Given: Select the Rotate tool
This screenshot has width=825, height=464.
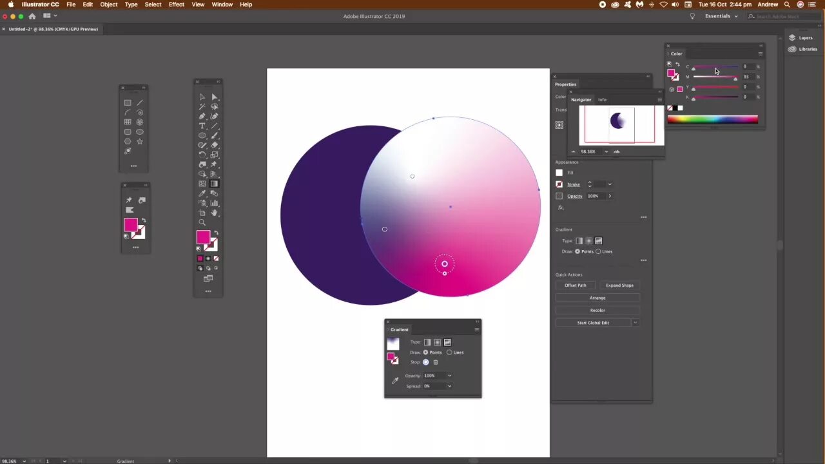Looking at the screenshot, I should coord(202,155).
